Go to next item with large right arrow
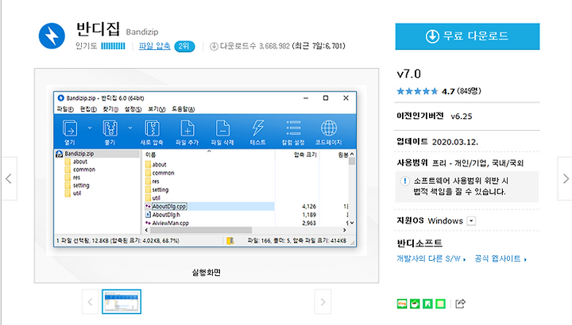This screenshot has width=572, height=325. pyautogui.click(x=565, y=178)
